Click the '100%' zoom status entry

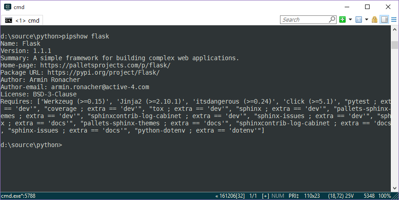[385, 196]
